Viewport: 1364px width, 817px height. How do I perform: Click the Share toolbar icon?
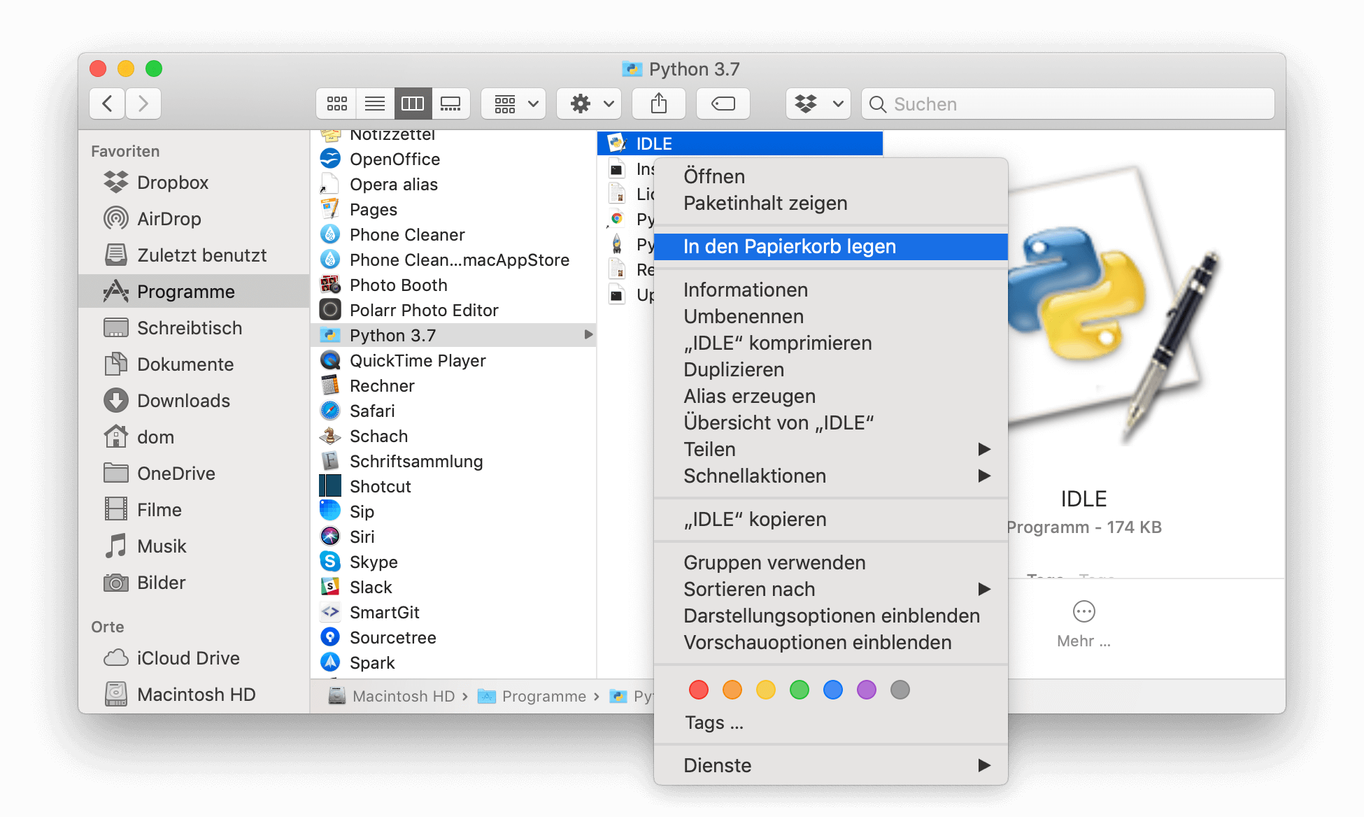[658, 104]
